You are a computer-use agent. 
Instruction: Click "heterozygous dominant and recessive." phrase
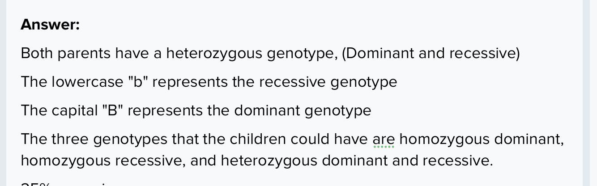357,161
